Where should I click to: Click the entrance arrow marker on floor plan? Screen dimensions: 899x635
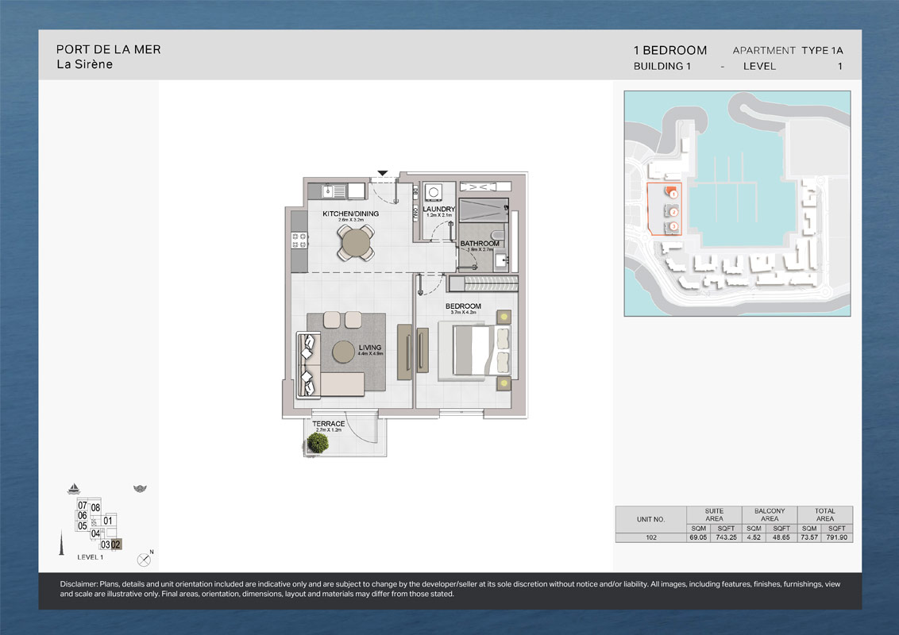[383, 173]
